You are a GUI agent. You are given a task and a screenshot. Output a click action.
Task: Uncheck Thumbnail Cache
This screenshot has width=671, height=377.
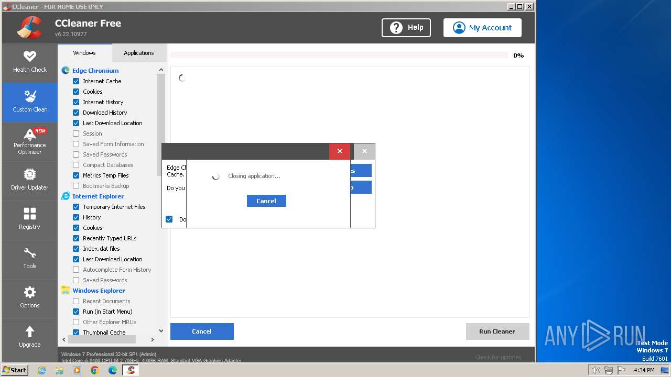[76, 332]
